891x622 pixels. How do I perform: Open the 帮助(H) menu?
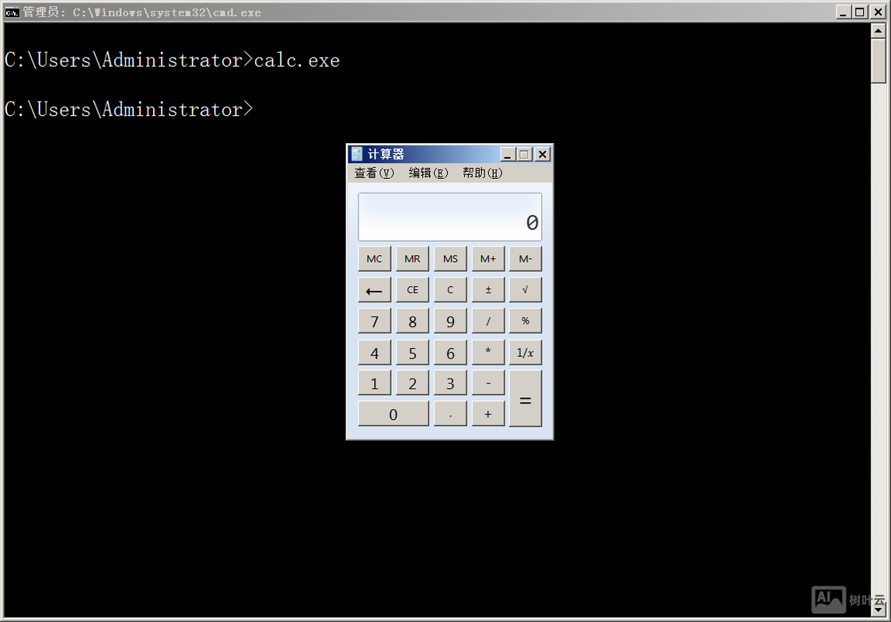tap(482, 173)
